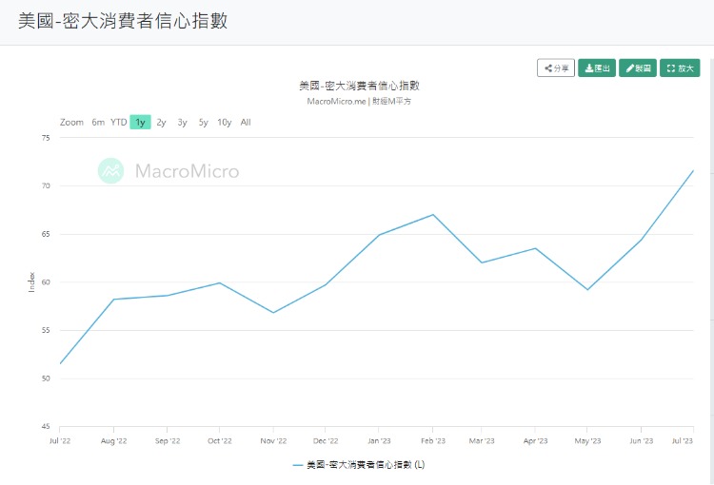Click the chart title 美國-密大消費者信心指數
714x485 pixels.
click(x=359, y=86)
